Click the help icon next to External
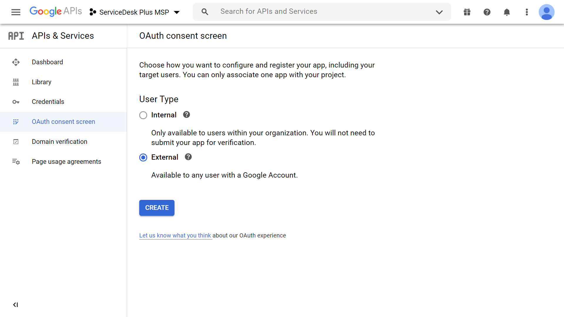 (x=188, y=157)
